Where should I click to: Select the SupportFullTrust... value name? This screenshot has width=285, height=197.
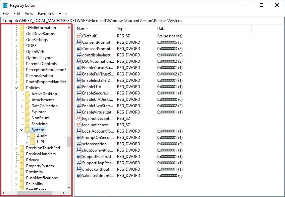click(98, 157)
